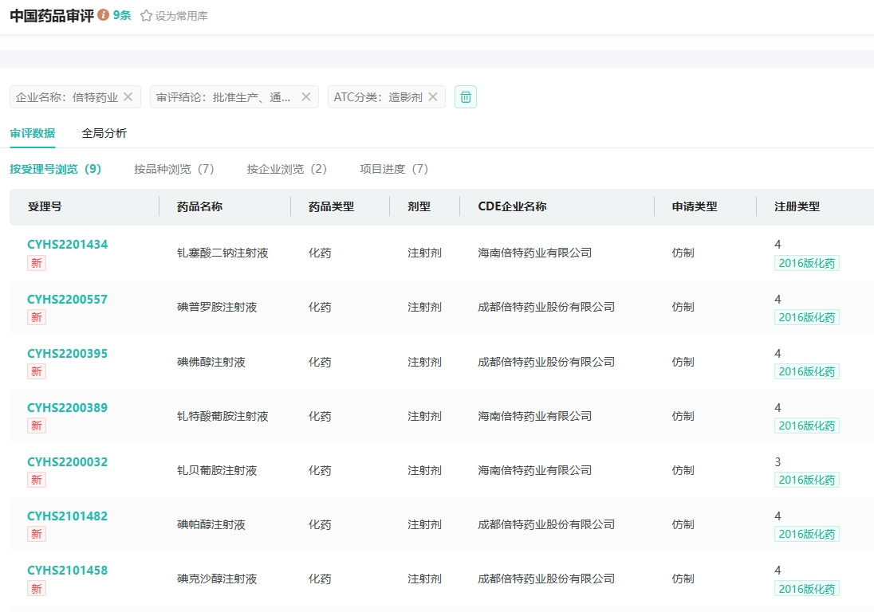The height and width of the screenshot is (612, 874).
Task: Remove the 企业名称：倍特药业 filter tag
Action: [128, 97]
